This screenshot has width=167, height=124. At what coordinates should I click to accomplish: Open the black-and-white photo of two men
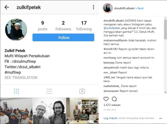(49, 111)
